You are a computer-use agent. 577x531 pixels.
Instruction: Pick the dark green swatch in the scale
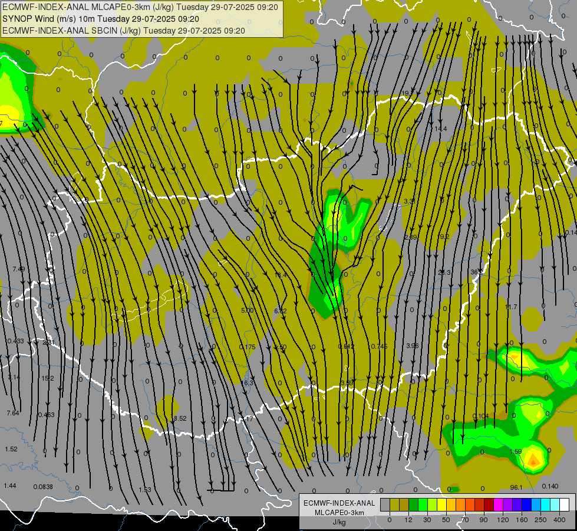click(x=414, y=505)
